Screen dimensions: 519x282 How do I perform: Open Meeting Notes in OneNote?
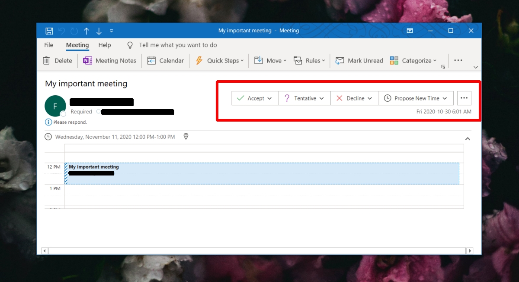click(110, 61)
